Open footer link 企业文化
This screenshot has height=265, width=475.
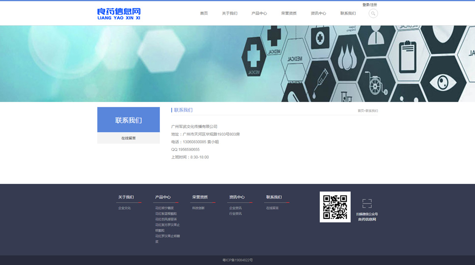pos(124,208)
